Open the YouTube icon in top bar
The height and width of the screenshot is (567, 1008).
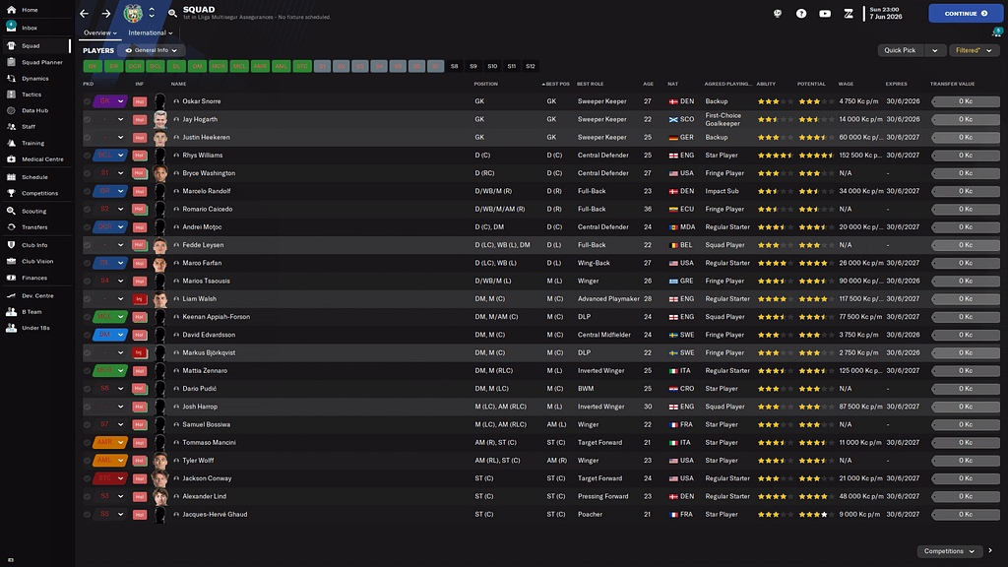click(x=825, y=14)
